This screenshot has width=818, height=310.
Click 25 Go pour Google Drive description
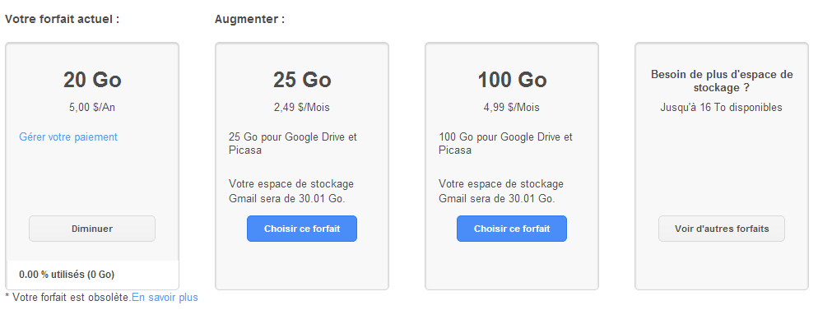click(x=293, y=144)
